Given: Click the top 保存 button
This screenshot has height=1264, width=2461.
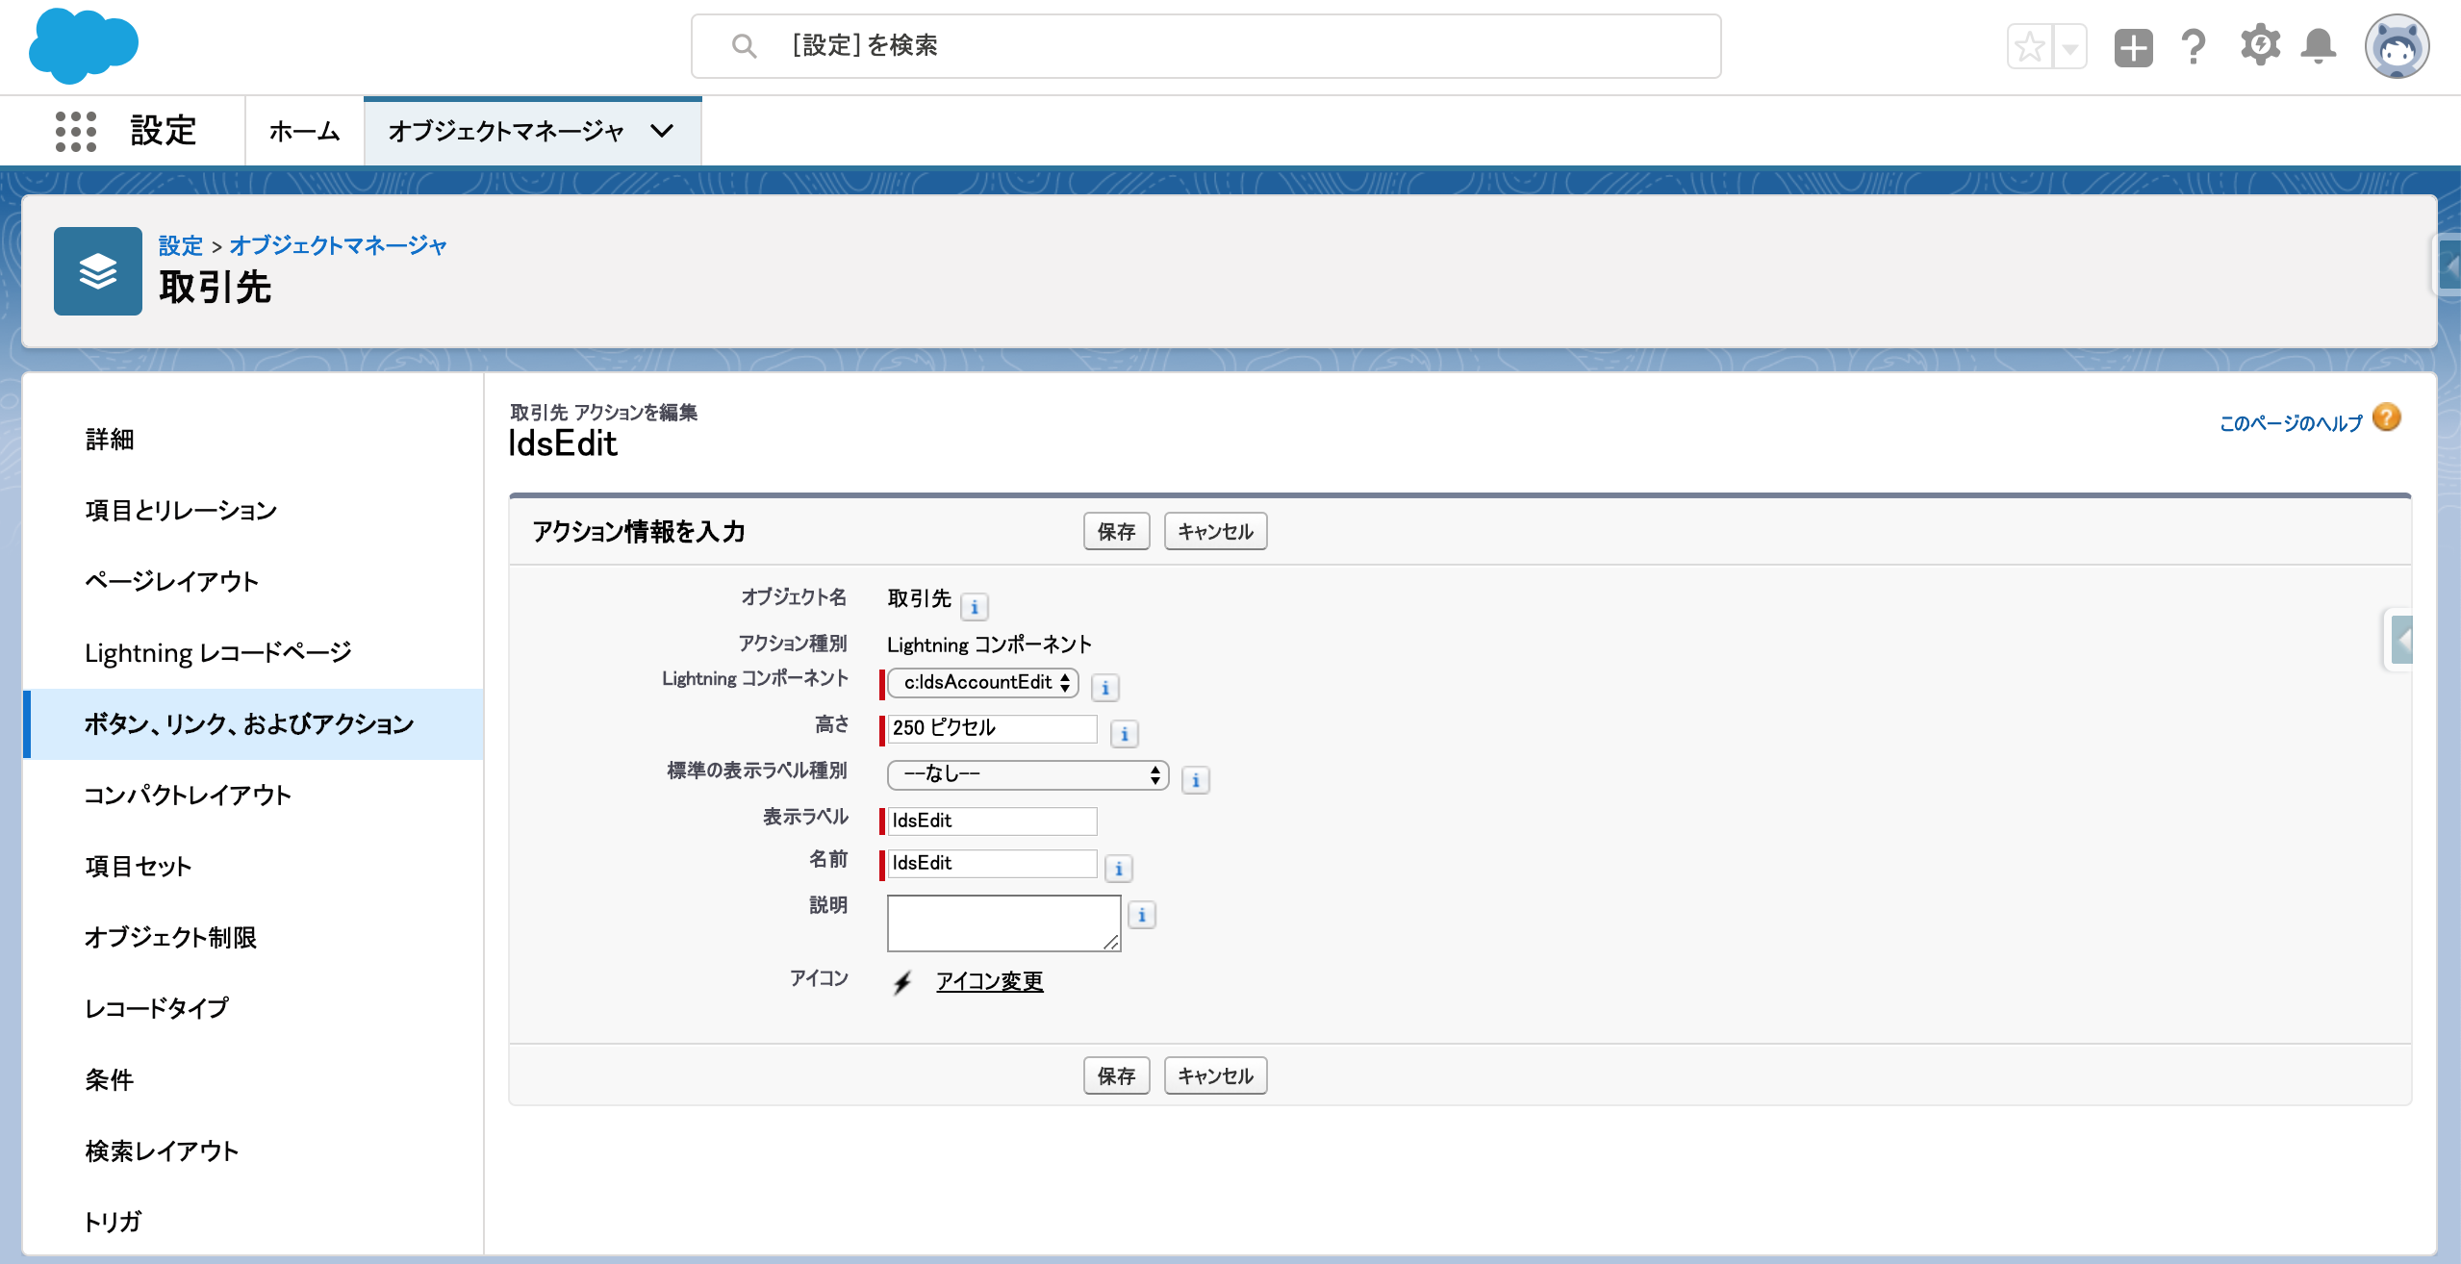Looking at the screenshot, I should [1116, 531].
